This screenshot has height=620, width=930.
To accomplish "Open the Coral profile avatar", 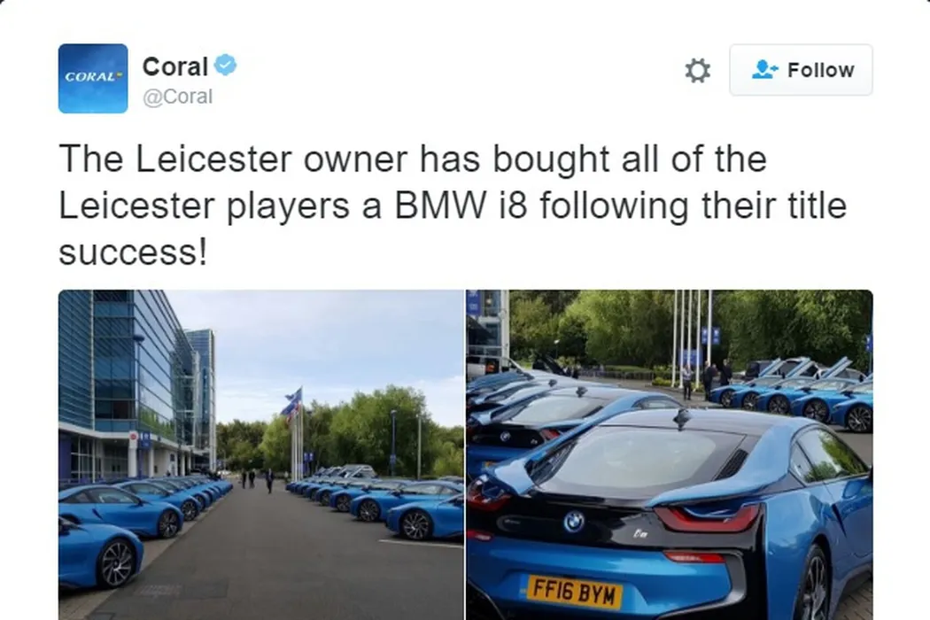I will [92, 78].
